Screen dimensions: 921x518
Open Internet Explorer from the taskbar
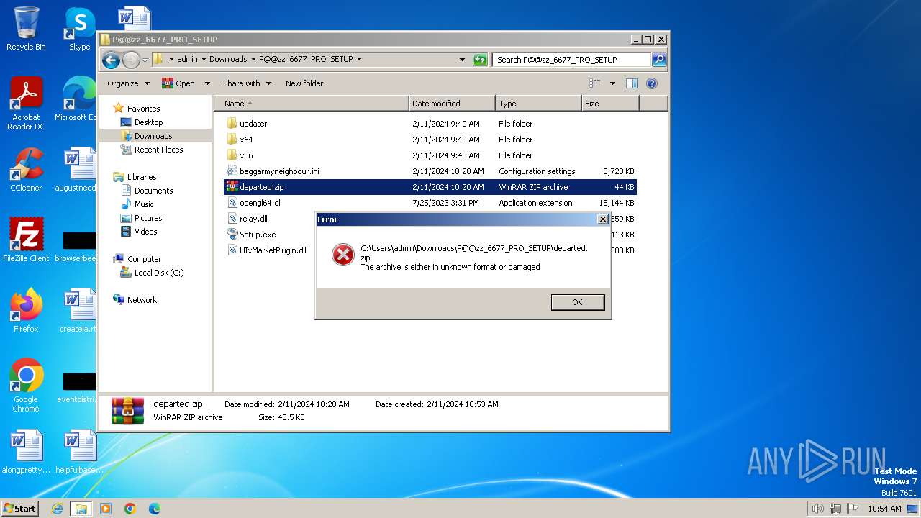tap(57, 509)
